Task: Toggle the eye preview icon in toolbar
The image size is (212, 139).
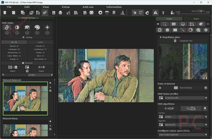Action: 135,13
